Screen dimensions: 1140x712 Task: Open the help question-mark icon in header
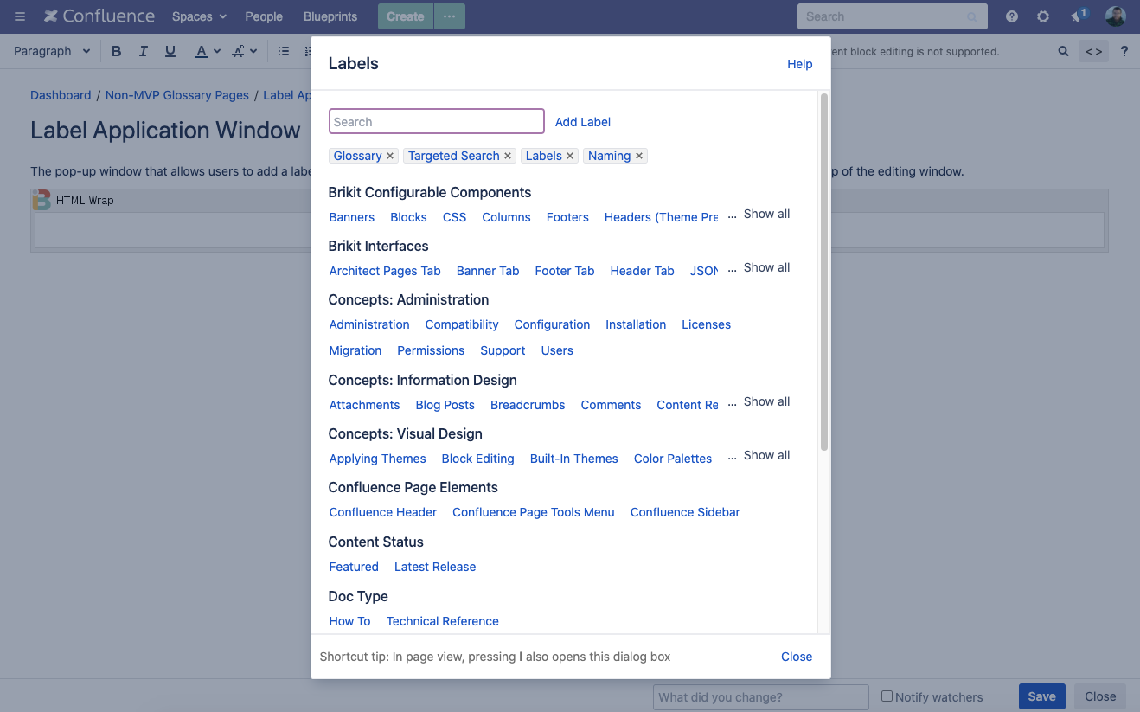tap(1012, 16)
